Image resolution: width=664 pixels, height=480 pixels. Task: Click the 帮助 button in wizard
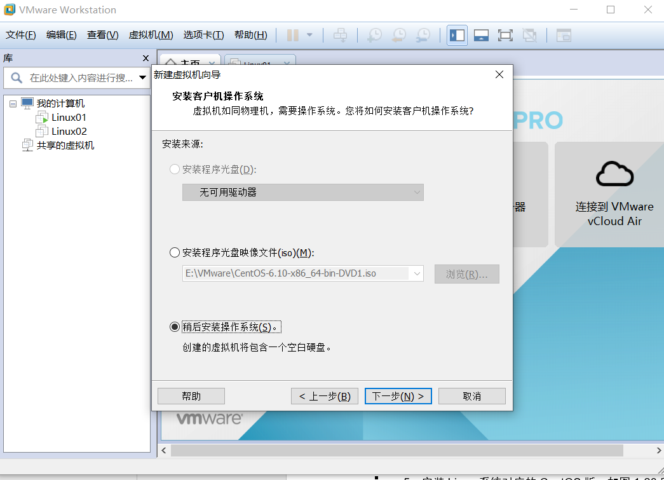[x=191, y=395]
